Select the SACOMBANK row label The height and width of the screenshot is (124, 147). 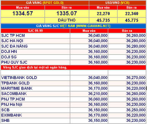[x=14, y=94]
